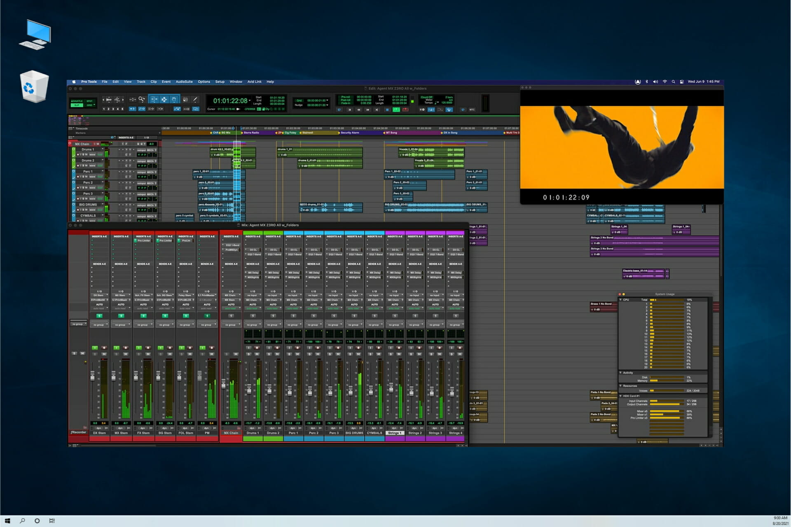The height and width of the screenshot is (527, 791).
Task: Enable Shuffle edit mode
Action: [x=77, y=101]
